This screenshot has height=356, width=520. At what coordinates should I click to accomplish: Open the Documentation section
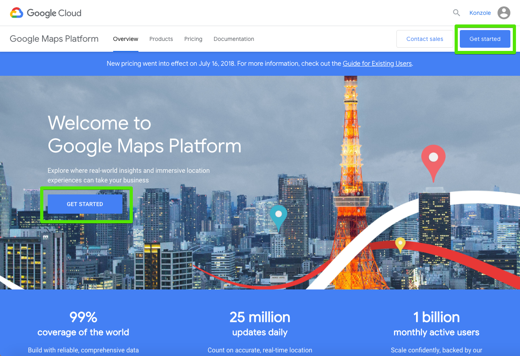[x=234, y=39]
